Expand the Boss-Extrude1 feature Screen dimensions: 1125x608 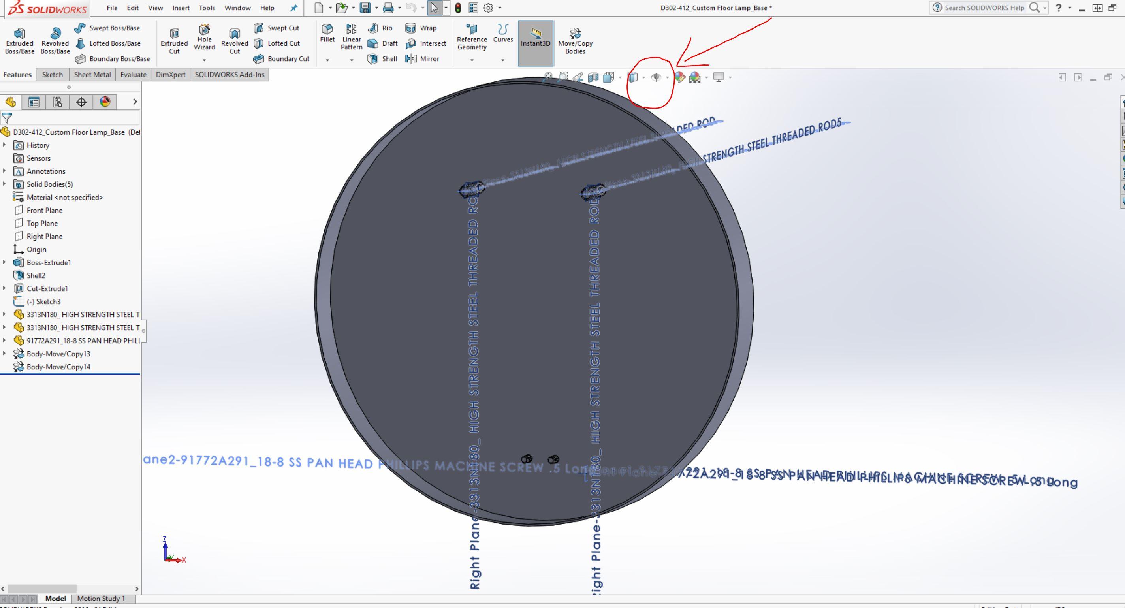[4, 262]
